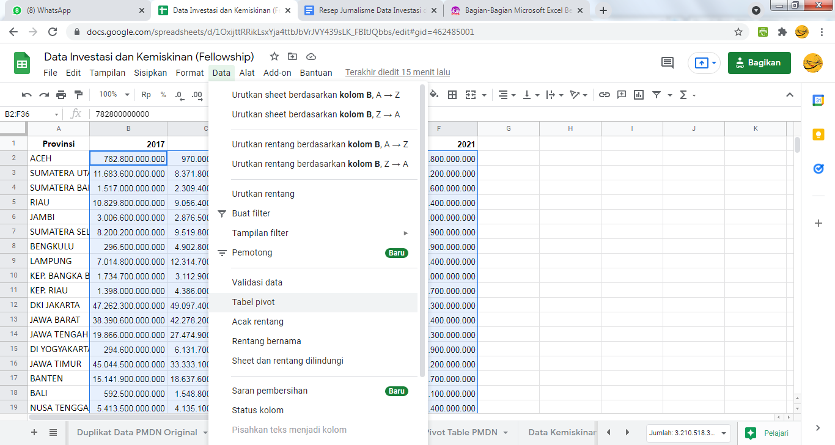Click the print icon
This screenshot has height=445, width=835.
click(61, 95)
